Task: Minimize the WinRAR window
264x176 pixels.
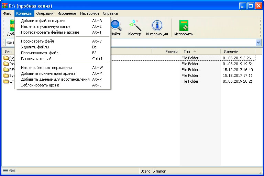Action: click(242, 6)
